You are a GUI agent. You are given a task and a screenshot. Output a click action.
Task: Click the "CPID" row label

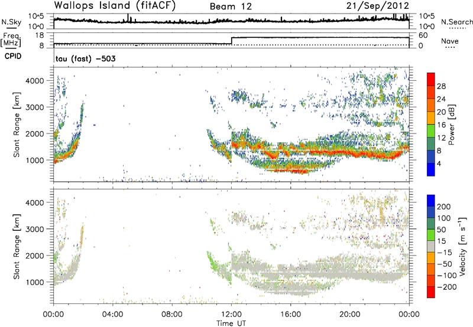pos(13,56)
